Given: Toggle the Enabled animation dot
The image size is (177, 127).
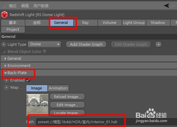Looking at the screenshot, I should [6, 80].
